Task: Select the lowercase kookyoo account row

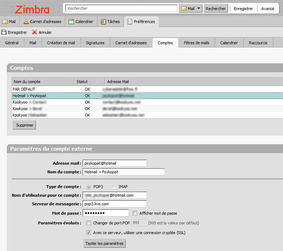Action: pos(147,115)
